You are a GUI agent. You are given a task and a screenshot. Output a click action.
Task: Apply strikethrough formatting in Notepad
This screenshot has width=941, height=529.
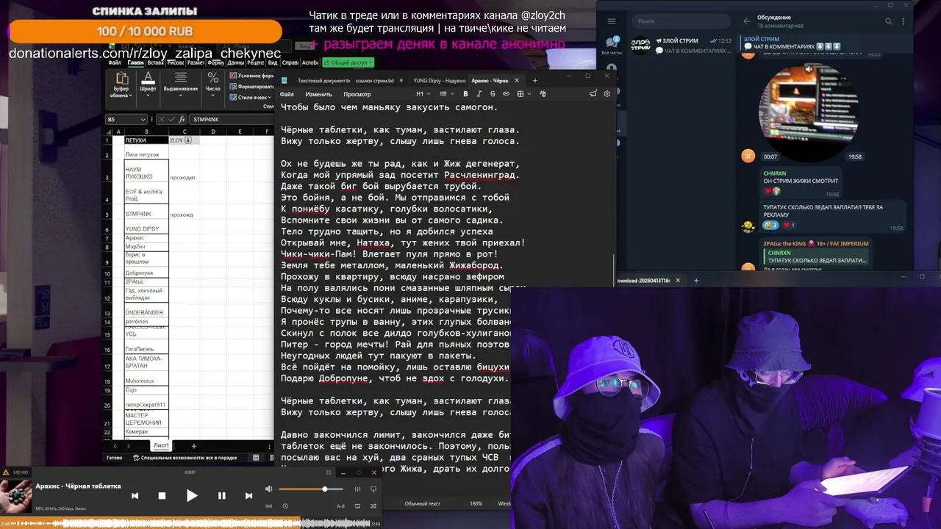pos(493,94)
